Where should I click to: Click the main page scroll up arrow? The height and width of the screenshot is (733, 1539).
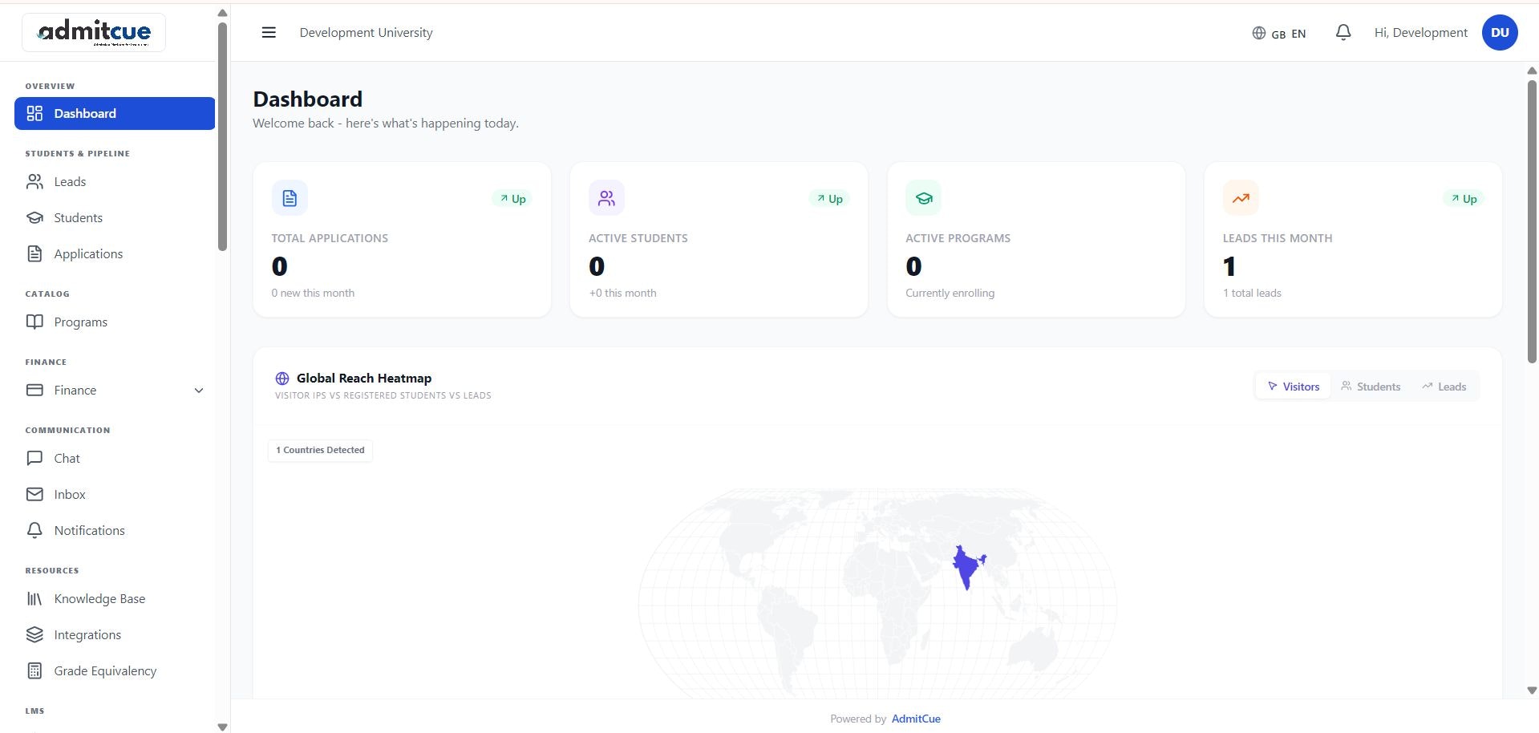coord(1532,71)
